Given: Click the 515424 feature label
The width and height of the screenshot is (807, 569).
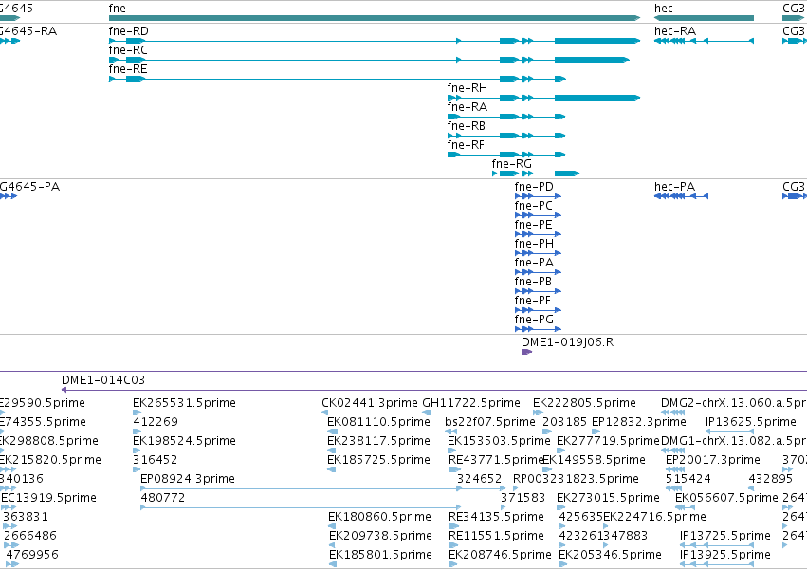Looking at the screenshot, I should coord(688,479).
